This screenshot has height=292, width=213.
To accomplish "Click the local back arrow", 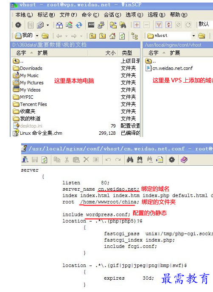I will point(59,36).
